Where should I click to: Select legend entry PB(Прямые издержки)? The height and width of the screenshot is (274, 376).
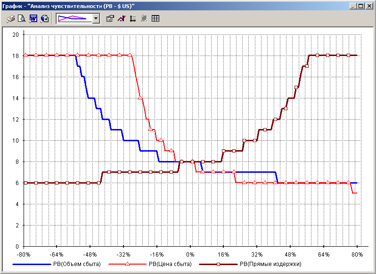pos(270,264)
